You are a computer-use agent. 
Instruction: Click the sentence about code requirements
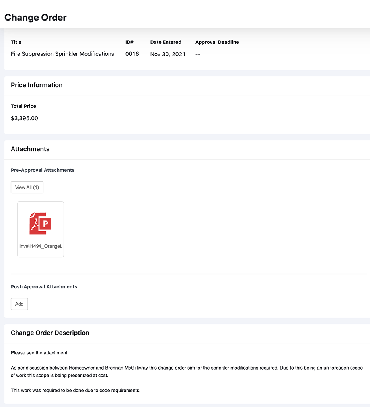click(x=76, y=390)
